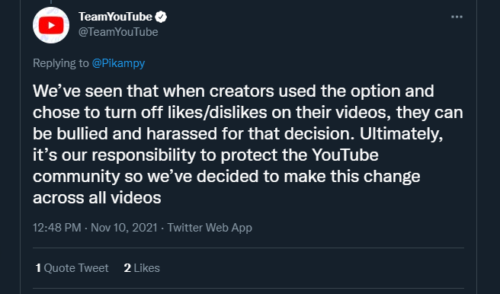Click the word YouTube in tweet text
Viewport: 500px width, 294px height.
coord(345,155)
